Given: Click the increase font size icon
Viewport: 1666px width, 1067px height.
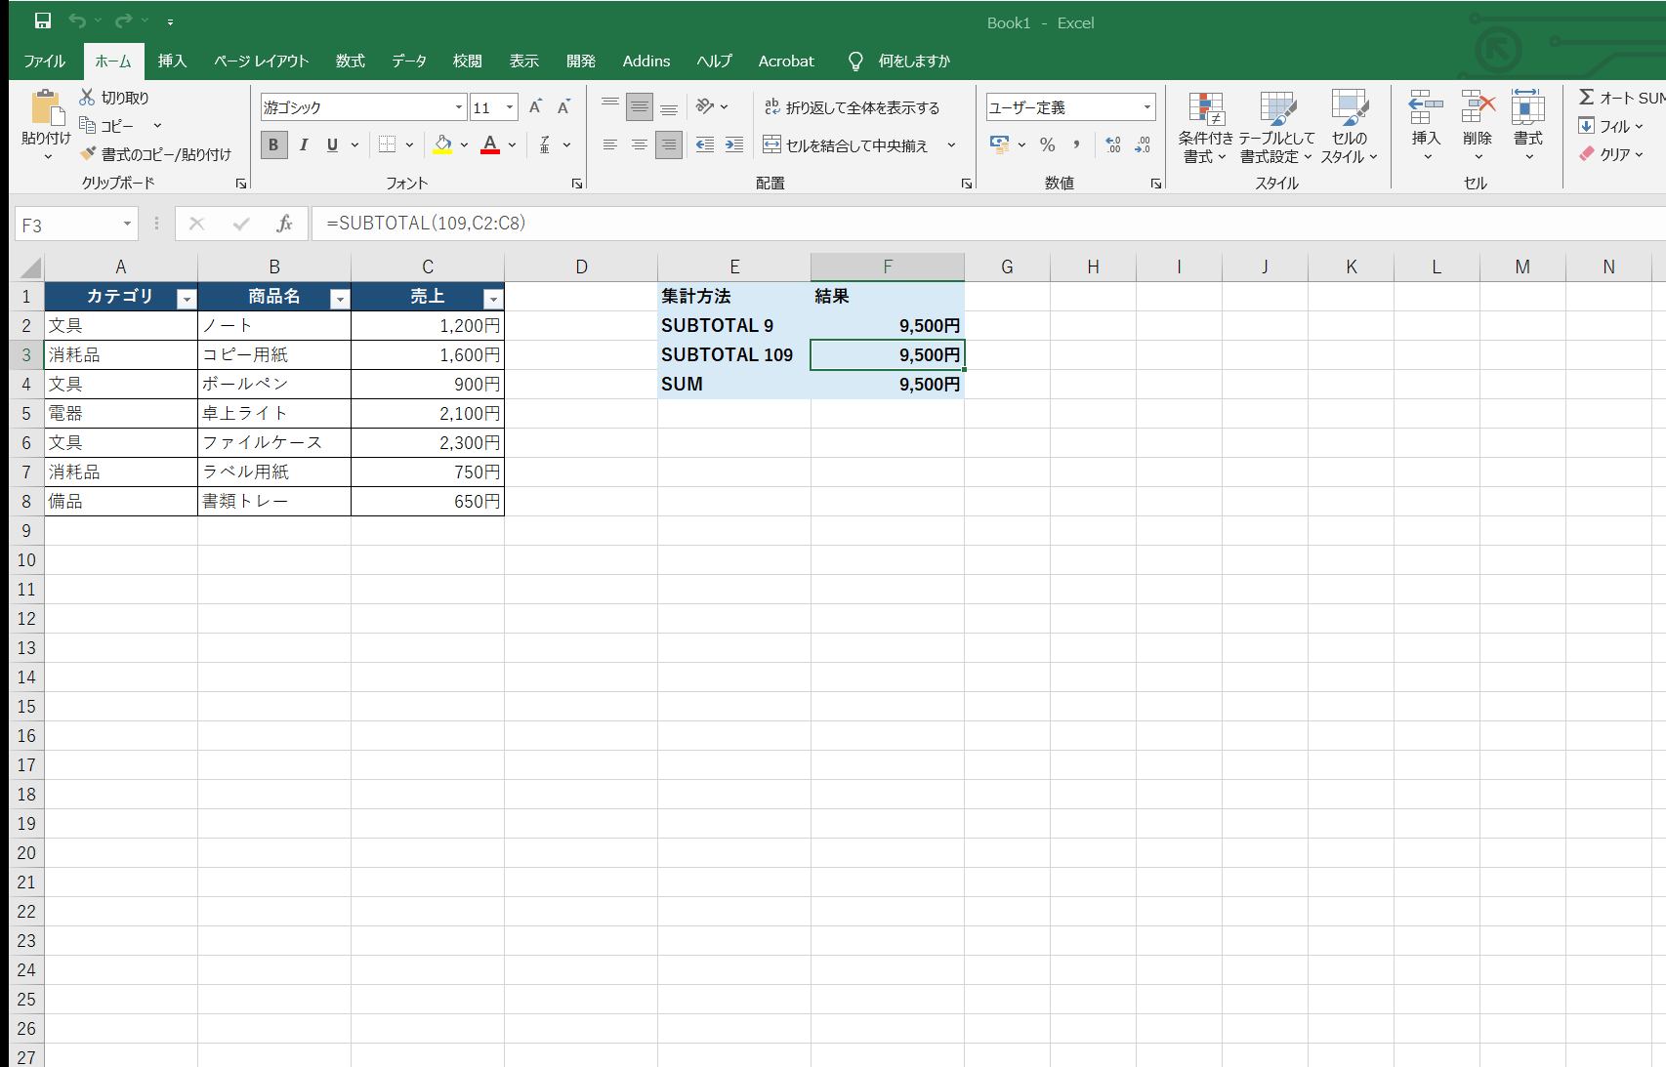Looking at the screenshot, I should coord(534,107).
